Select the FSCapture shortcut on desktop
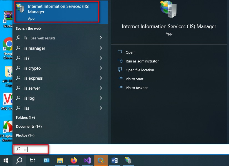The image size is (229, 166). click(6, 131)
